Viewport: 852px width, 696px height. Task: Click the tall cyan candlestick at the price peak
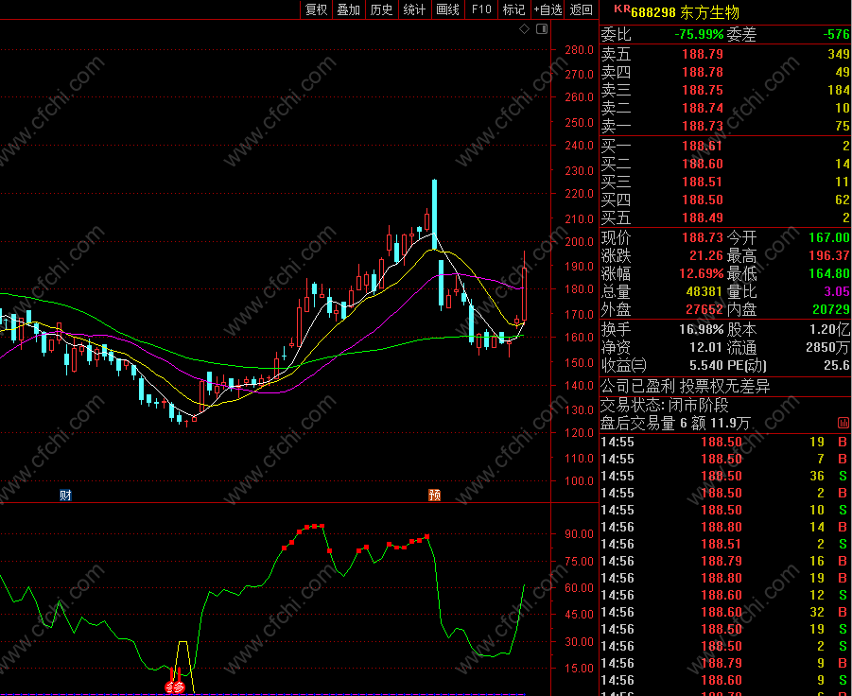tap(434, 214)
